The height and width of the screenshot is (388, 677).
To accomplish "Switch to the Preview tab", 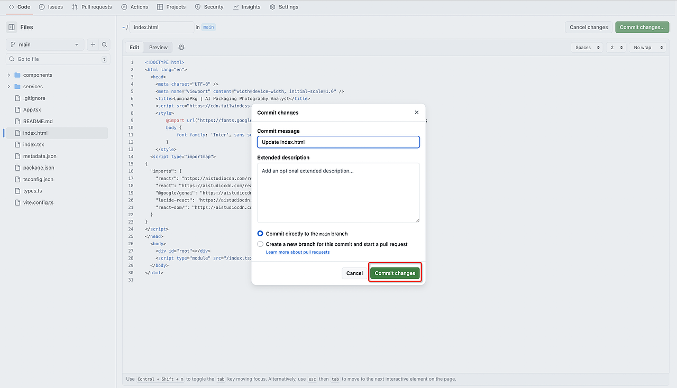I will point(158,48).
